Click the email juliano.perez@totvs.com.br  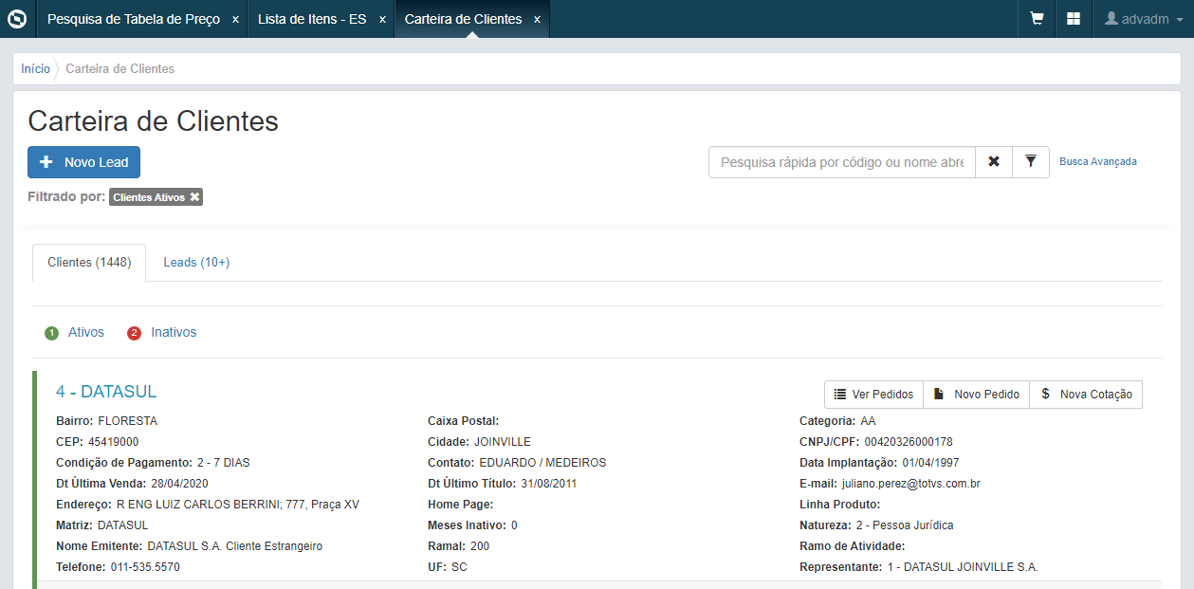point(910,484)
